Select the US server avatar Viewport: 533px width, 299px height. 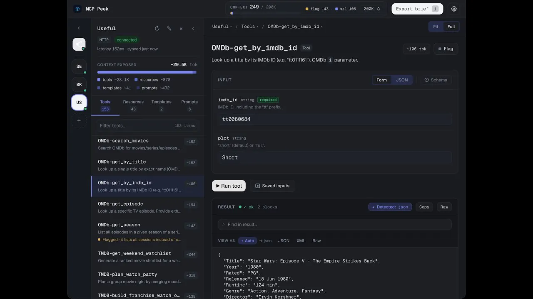pos(79,103)
